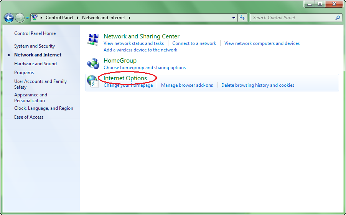Click Delete browsing history and cookies
This screenshot has width=346, height=215.
258,85
